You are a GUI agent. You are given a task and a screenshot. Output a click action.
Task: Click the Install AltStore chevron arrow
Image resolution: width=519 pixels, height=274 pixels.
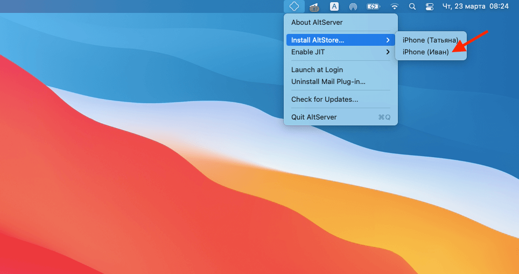click(388, 40)
